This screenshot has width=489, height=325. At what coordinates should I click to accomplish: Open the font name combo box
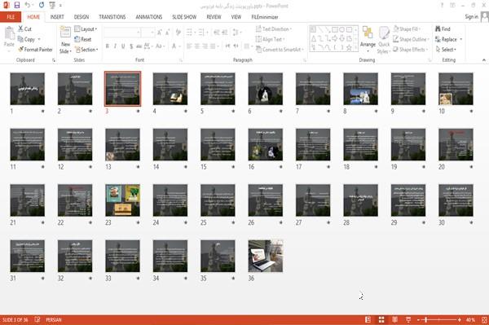pyautogui.click(x=122, y=33)
